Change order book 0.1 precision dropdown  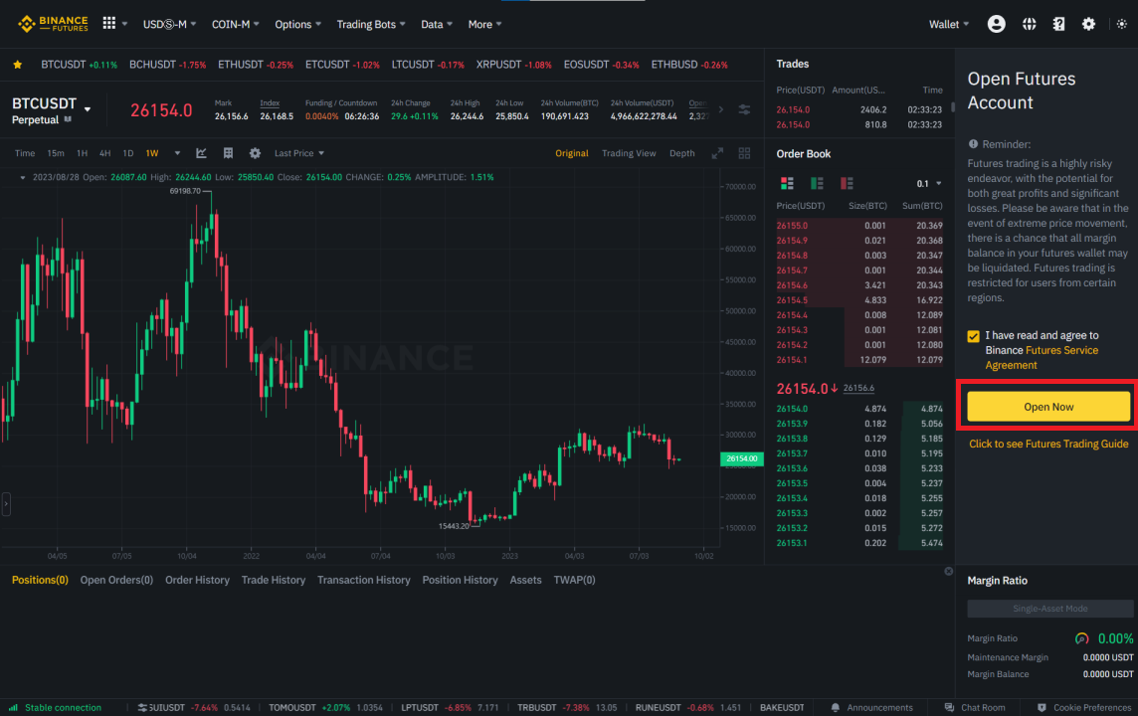pos(928,184)
